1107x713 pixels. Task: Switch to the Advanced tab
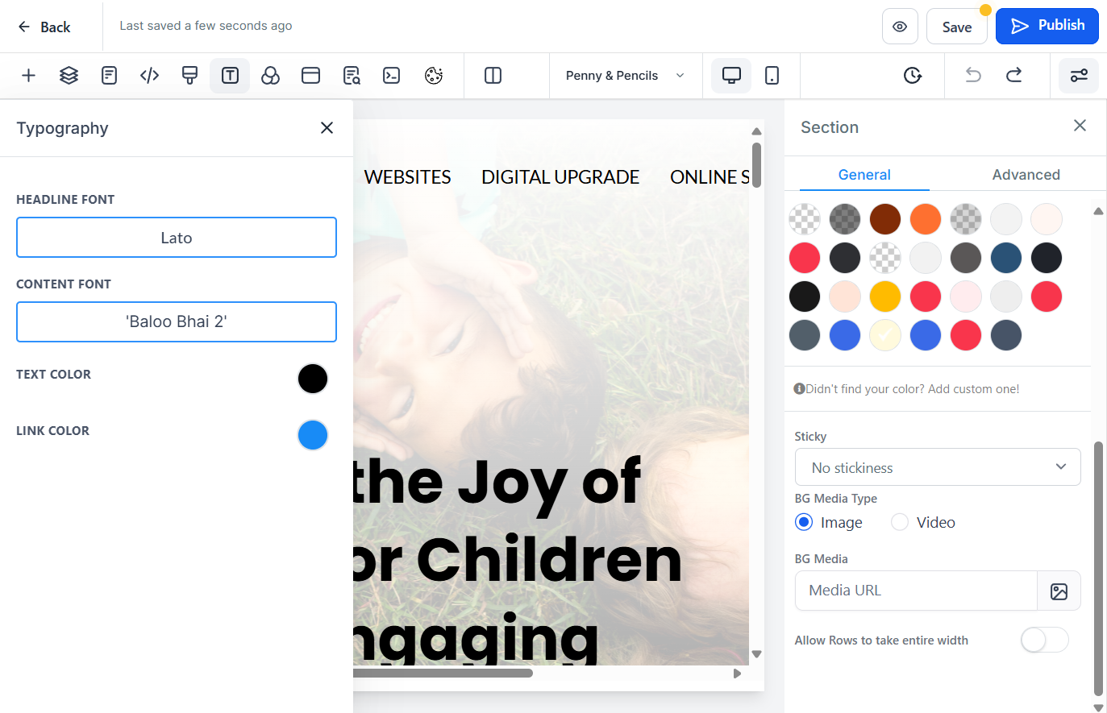click(x=1026, y=175)
